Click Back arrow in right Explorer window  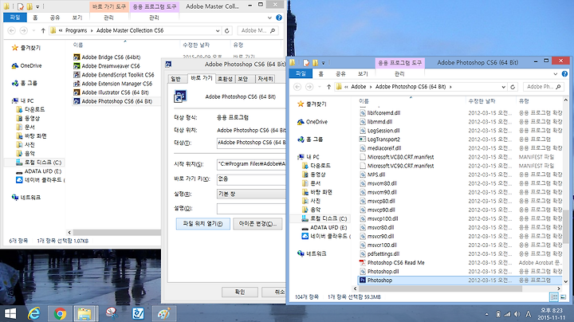[297, 87]
